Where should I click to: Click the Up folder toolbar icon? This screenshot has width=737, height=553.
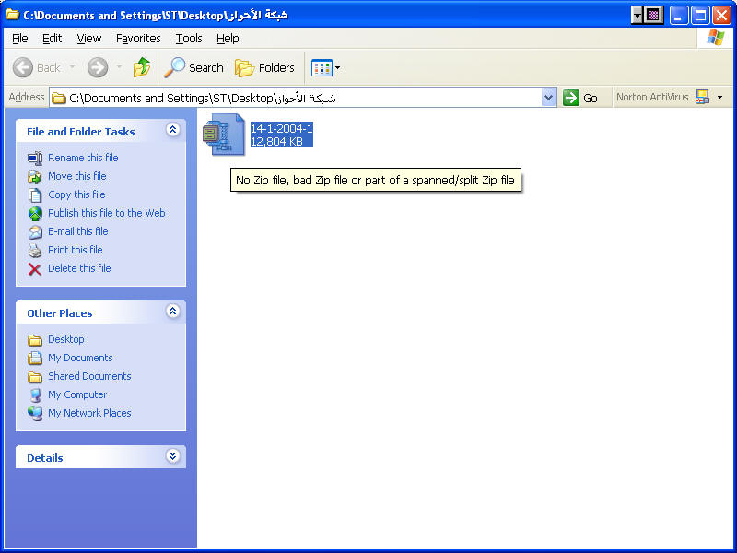pos(142,67)
